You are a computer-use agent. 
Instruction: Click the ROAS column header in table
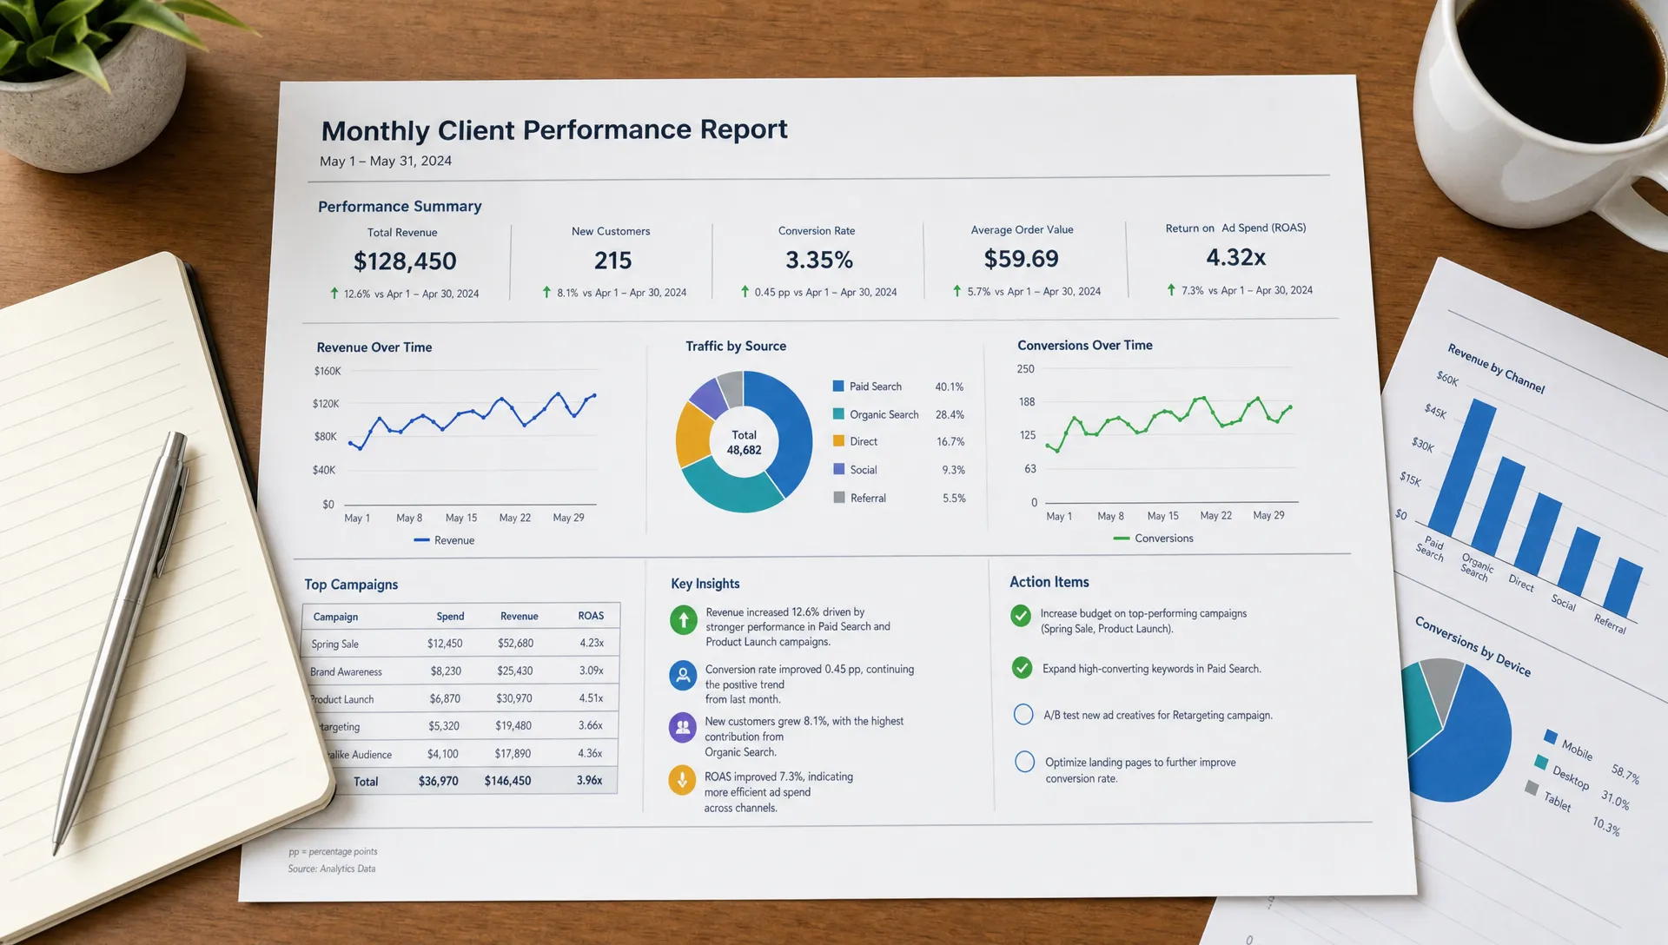coord(591,615)
